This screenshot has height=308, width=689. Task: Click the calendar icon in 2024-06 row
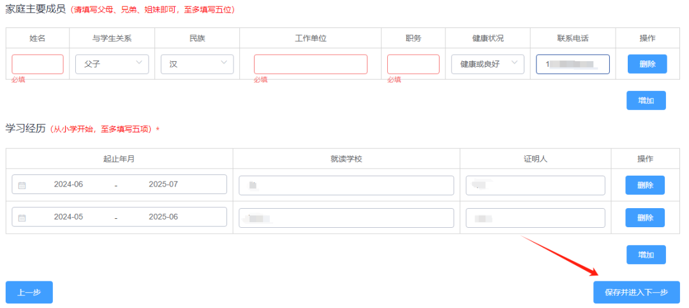(22, 185)
